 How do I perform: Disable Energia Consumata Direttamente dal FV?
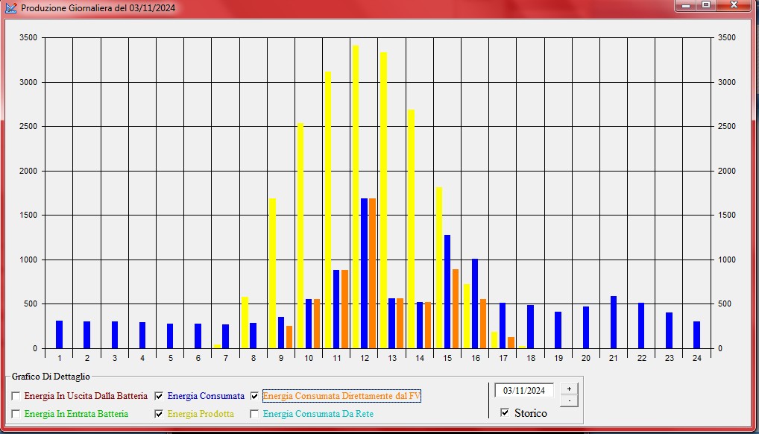[x=254, y=396]
